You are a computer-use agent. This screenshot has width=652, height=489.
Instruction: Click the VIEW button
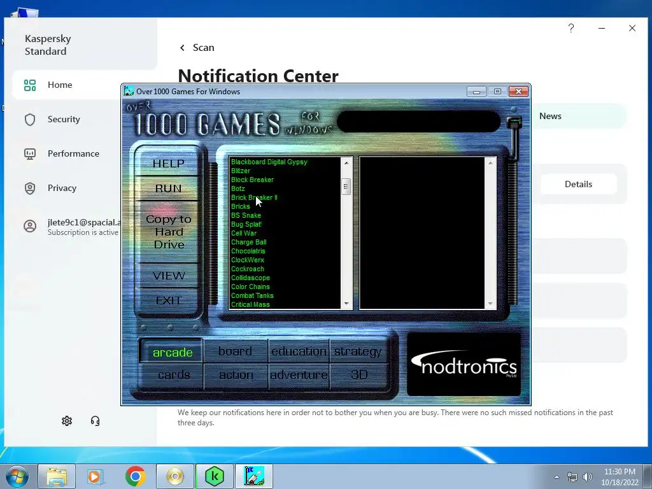[x=168, y=276]
